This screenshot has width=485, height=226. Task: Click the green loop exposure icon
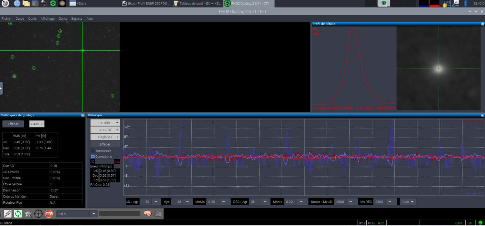click(18, 214)
